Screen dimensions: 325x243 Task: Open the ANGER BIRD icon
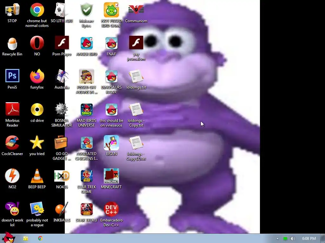pos(87,43)
